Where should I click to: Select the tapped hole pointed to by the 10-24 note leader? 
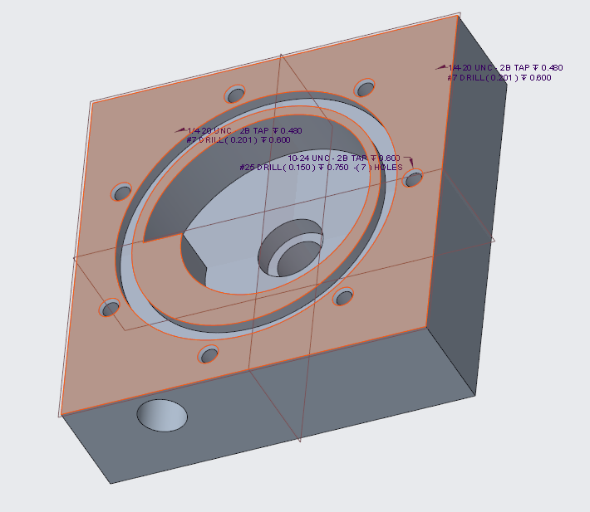tap(413, 178)
